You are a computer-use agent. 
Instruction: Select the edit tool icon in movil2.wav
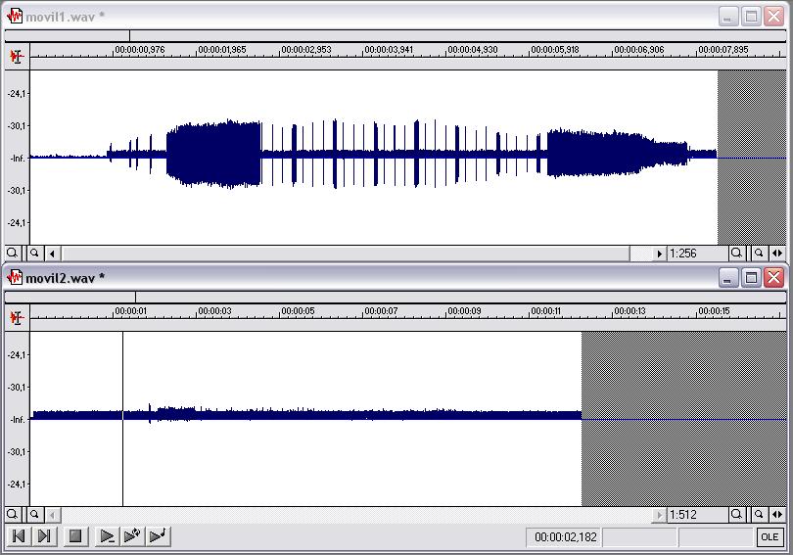[17, 317]
